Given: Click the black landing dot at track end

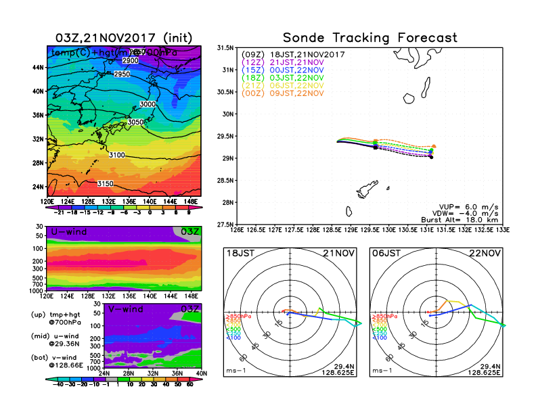Looking at the screenshot, I should pyautogui.click(x=431, y=157).
